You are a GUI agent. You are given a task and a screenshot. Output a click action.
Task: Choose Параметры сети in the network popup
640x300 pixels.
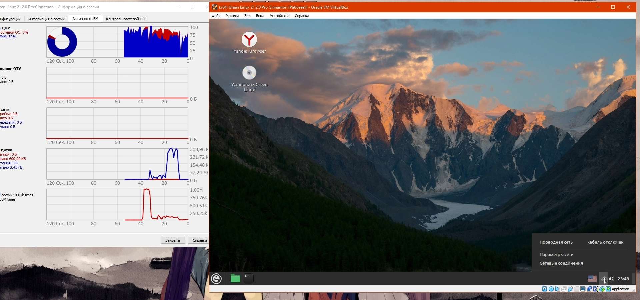[557, 254]
